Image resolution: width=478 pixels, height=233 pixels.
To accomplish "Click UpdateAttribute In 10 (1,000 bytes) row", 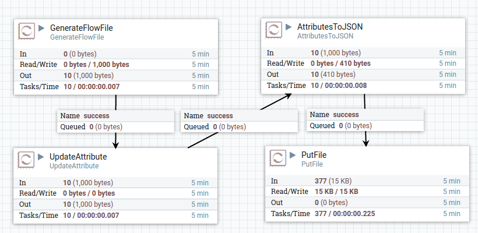I will pos(115,183).
